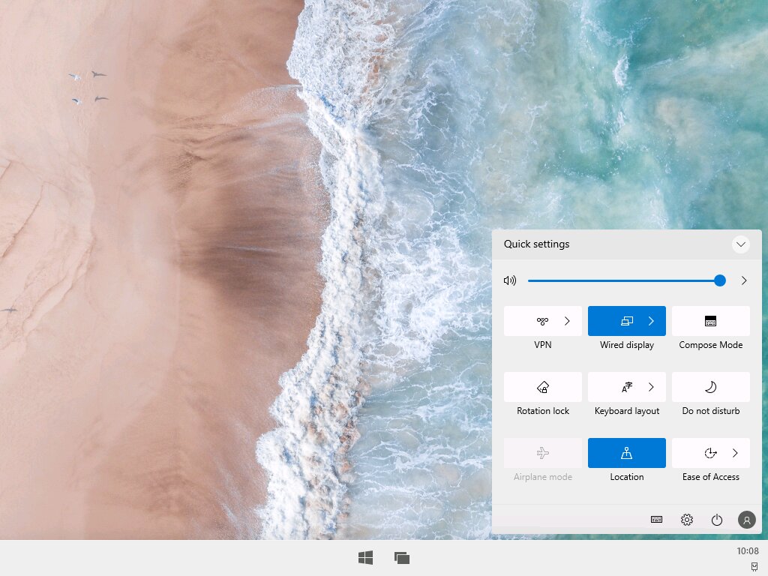Viewport: 768px width, 576px height.
Task: Click the wired network tray icon
Action: 754,567
